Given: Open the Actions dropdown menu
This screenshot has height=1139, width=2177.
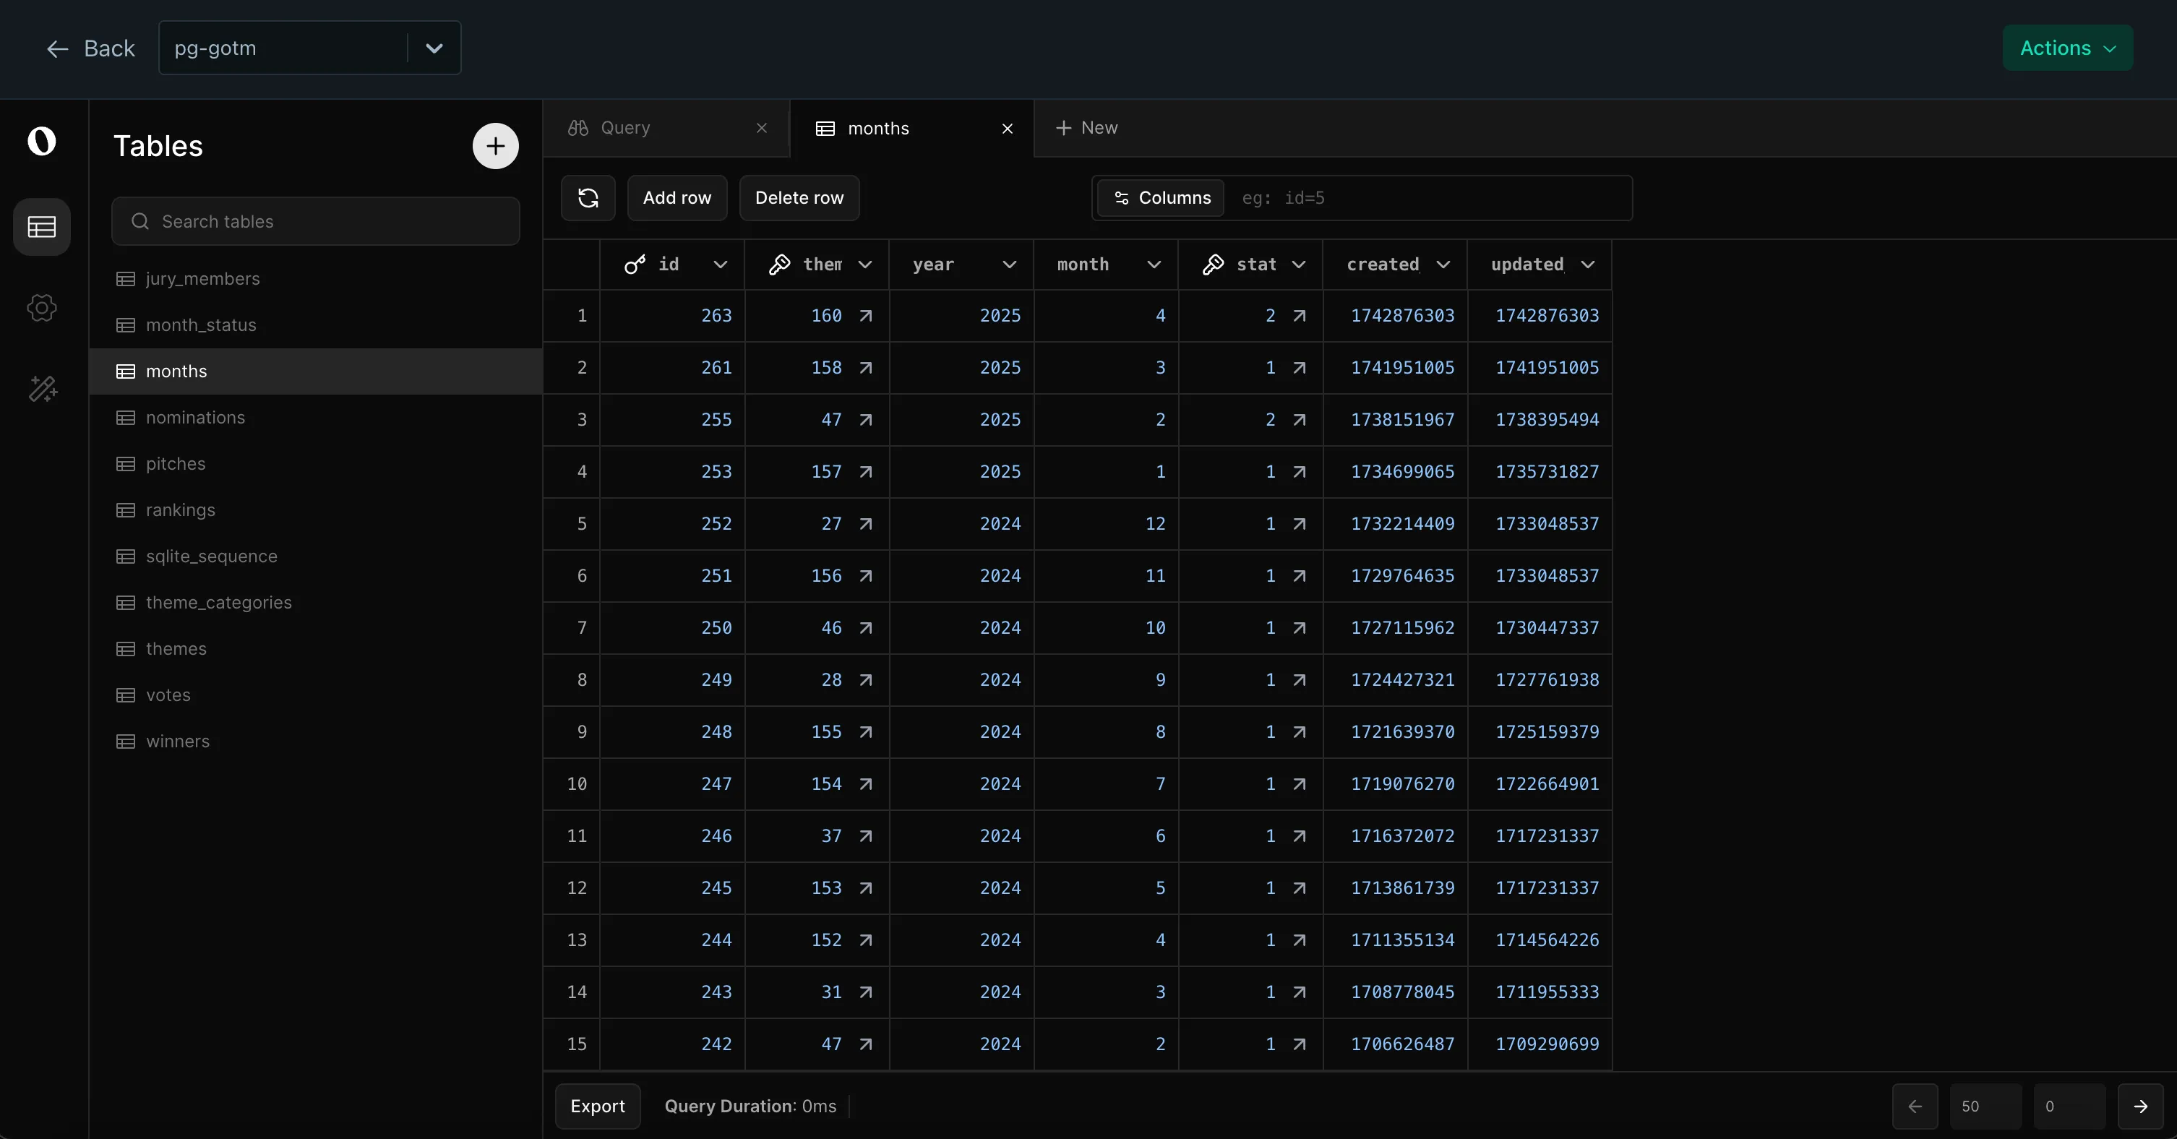Looking at the screenshot, I should coord(2067,48).
